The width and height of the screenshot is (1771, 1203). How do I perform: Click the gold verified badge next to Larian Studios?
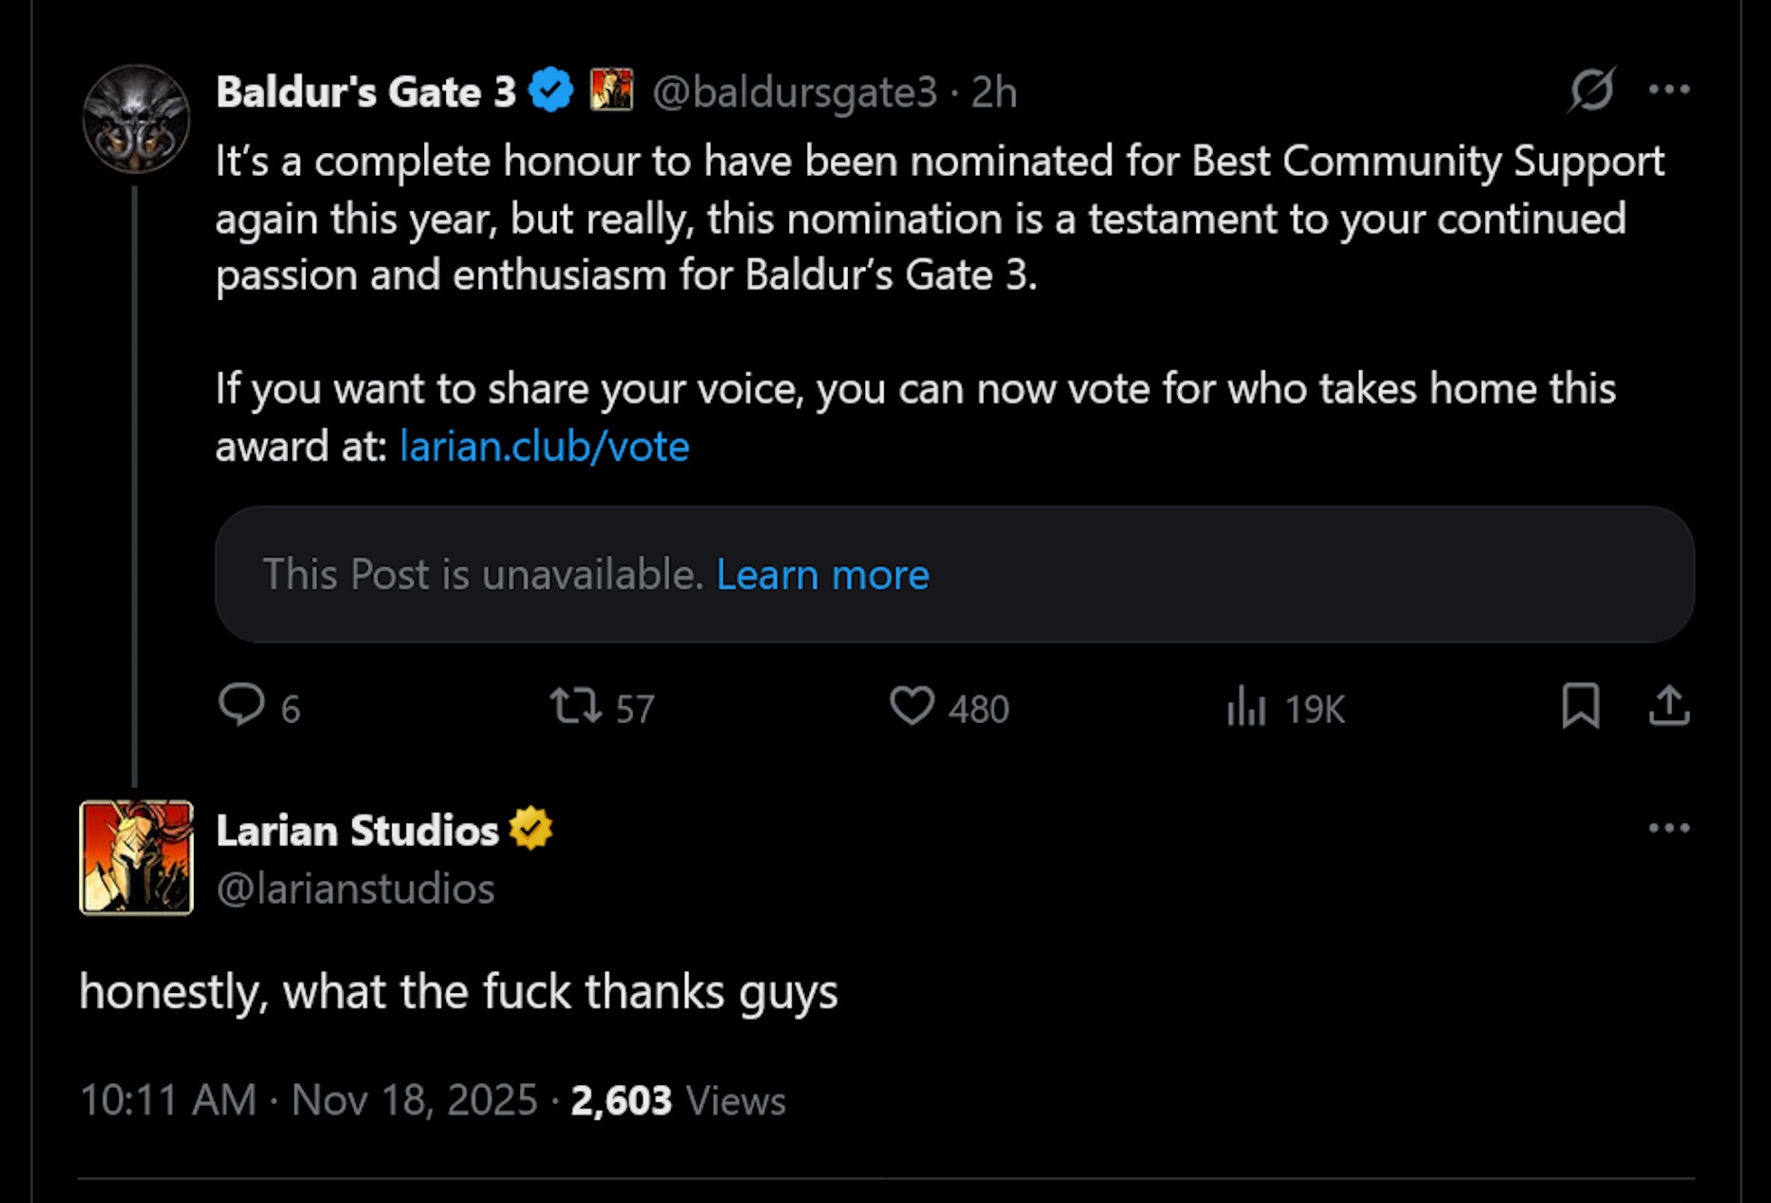click(x=529, y=829)
